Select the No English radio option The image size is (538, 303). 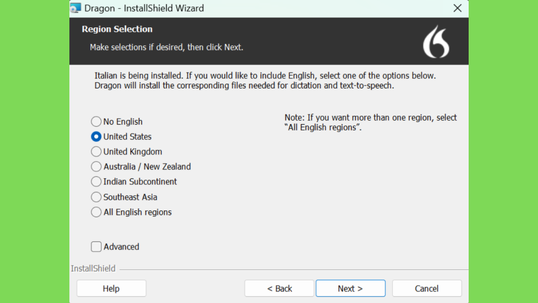[96, 122]
